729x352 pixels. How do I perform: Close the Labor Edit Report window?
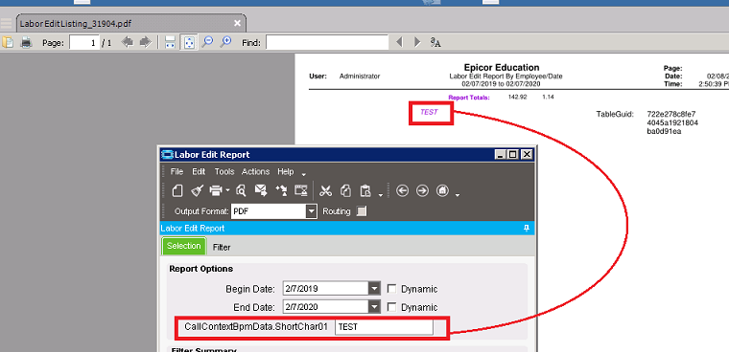(x=526, y=155)
